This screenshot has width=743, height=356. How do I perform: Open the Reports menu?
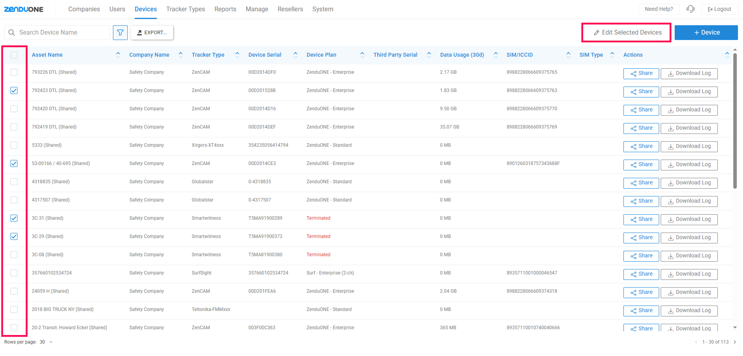click(225, 9)
